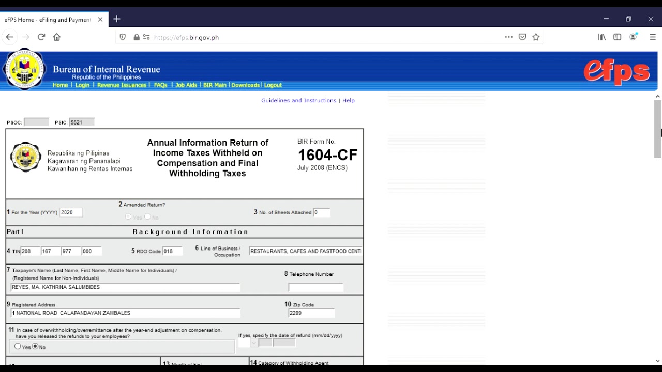Click the Telephone Number field

pyautogui.click(x=316, y=287)
